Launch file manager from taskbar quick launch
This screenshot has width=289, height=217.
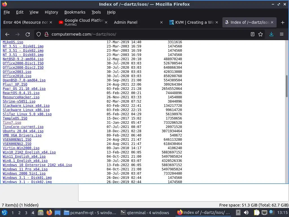(x=41, y=212)
